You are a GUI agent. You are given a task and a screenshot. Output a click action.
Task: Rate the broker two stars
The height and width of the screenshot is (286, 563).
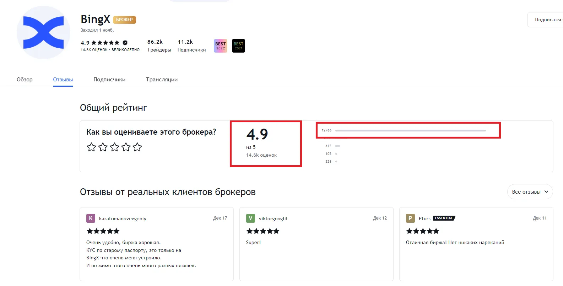(103, 147)
